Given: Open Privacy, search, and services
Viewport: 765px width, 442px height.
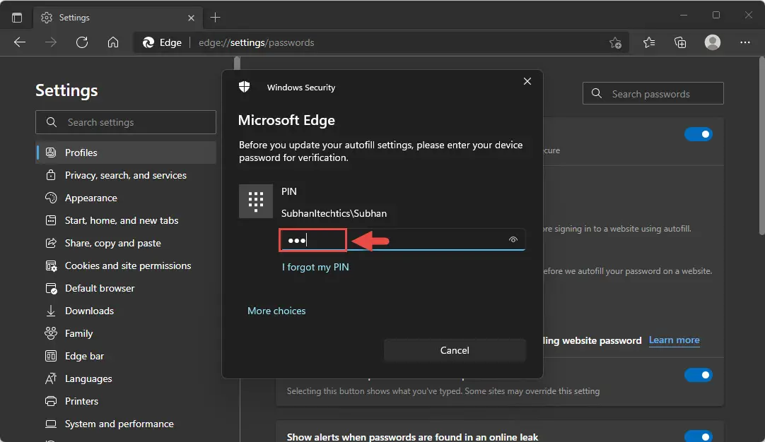Looking at the screenshot, I should pyautogui.click(x=126, y=175).
